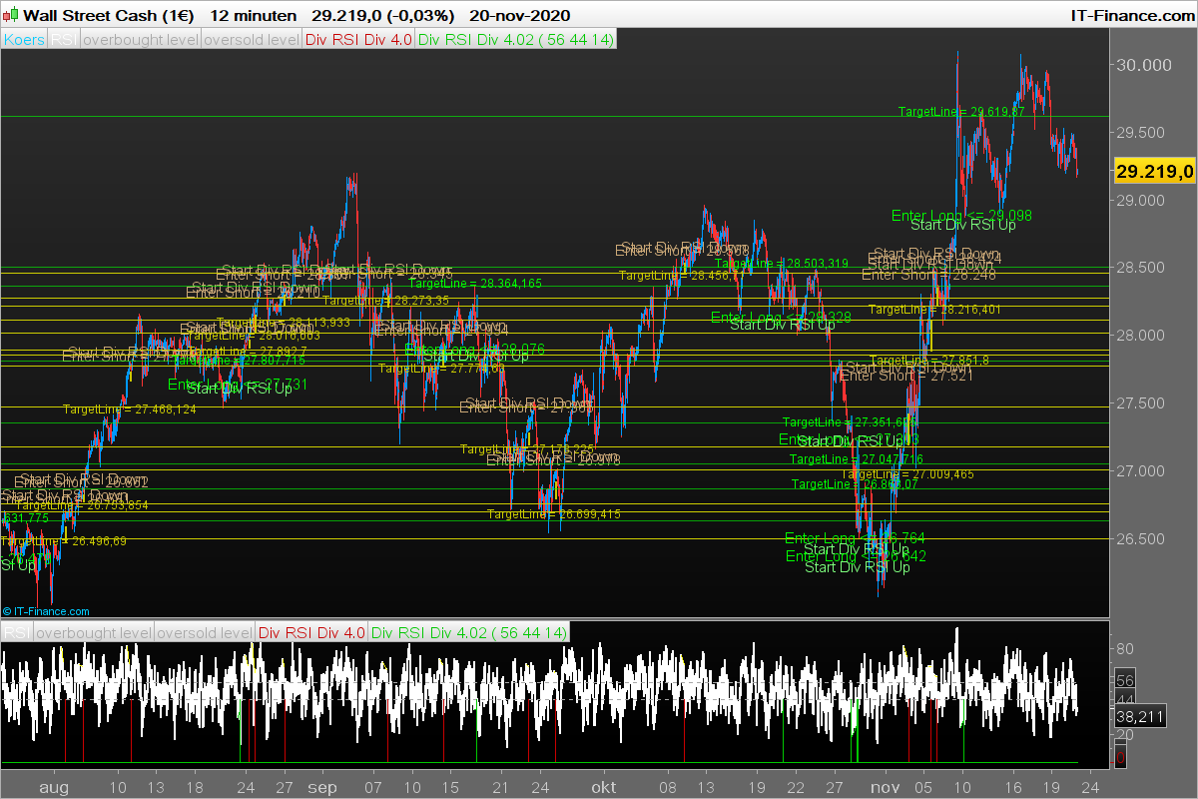Select RSI label in lower indicator panel
This screenshot has height=799, width=1198.
[17, 632]
